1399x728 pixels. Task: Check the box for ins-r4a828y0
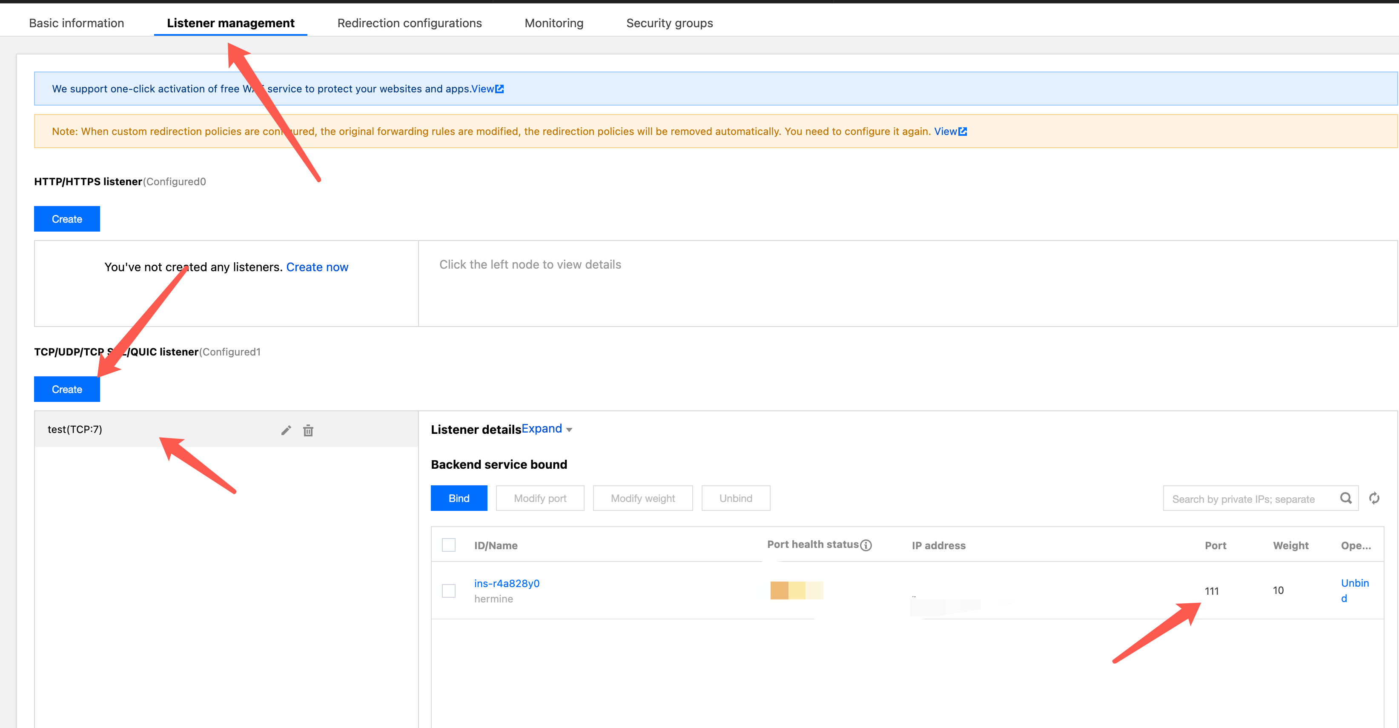click(x=449, y=590)
